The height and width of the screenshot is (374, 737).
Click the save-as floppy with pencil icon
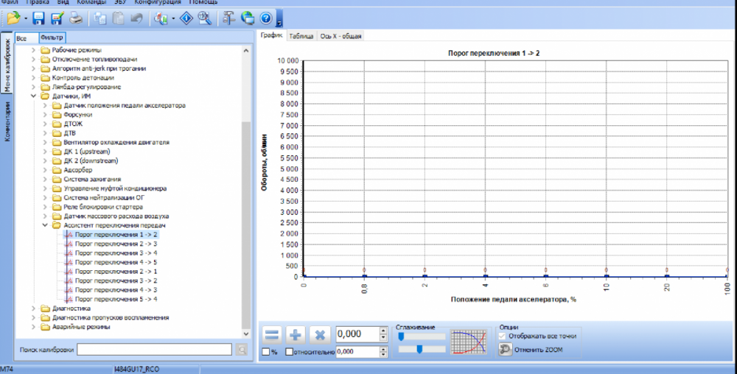57,18
